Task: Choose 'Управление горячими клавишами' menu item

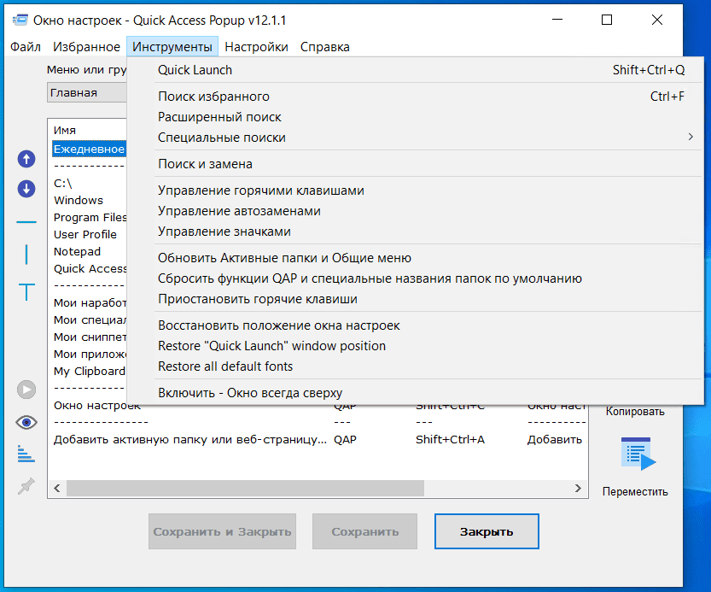Action: click(x=261, y=190)
